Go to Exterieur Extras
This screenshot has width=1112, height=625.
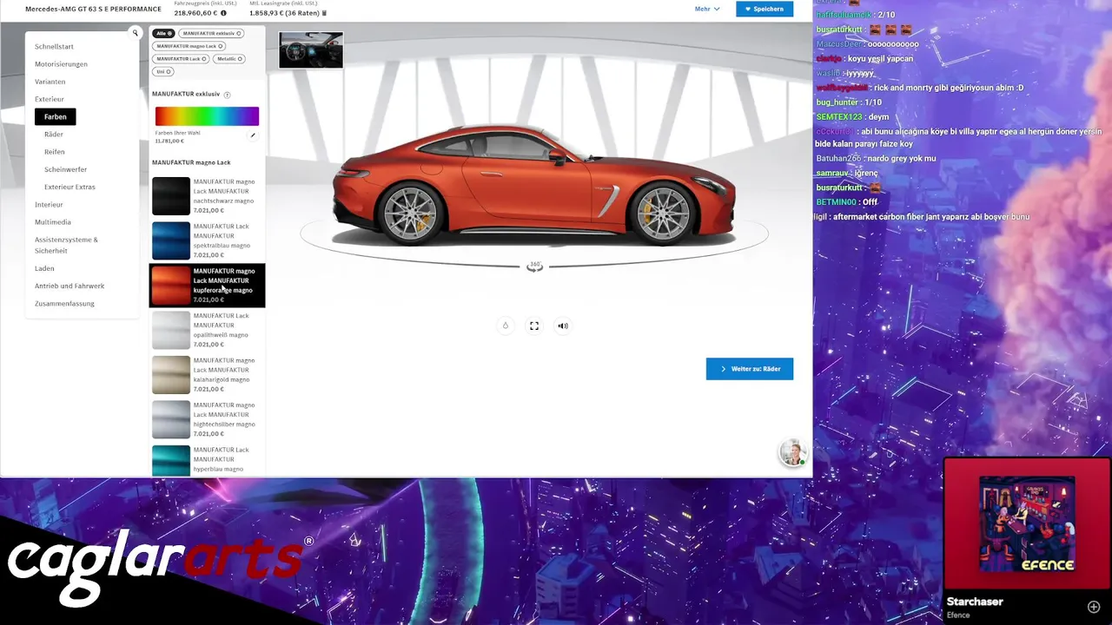69,187
